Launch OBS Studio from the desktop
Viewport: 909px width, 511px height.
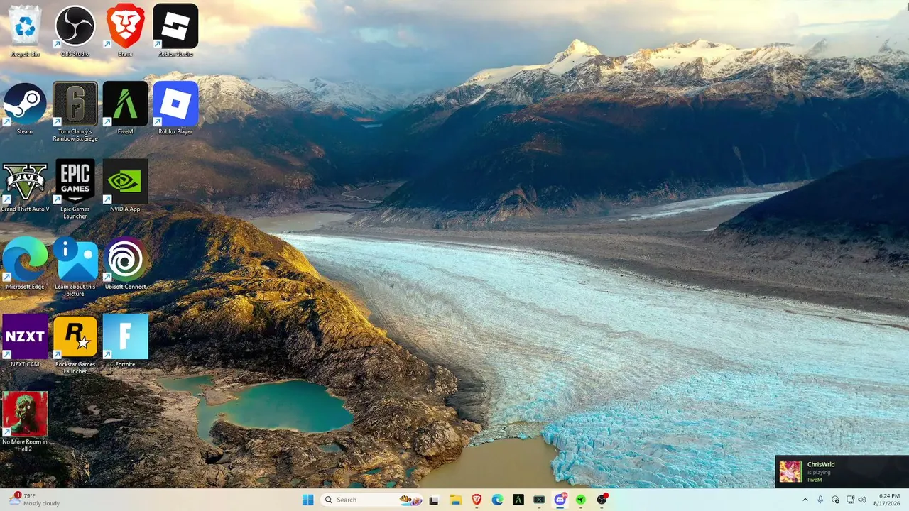coord(75,31)
